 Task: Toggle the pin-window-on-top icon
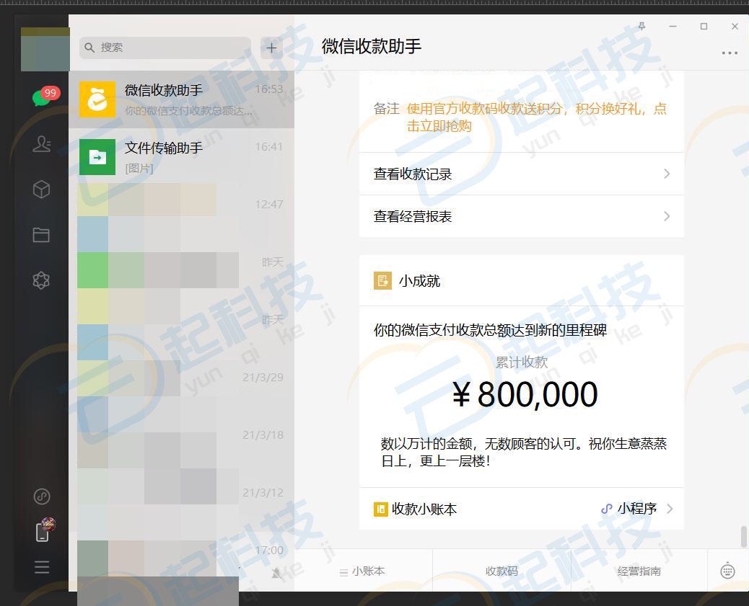point(641,27)
